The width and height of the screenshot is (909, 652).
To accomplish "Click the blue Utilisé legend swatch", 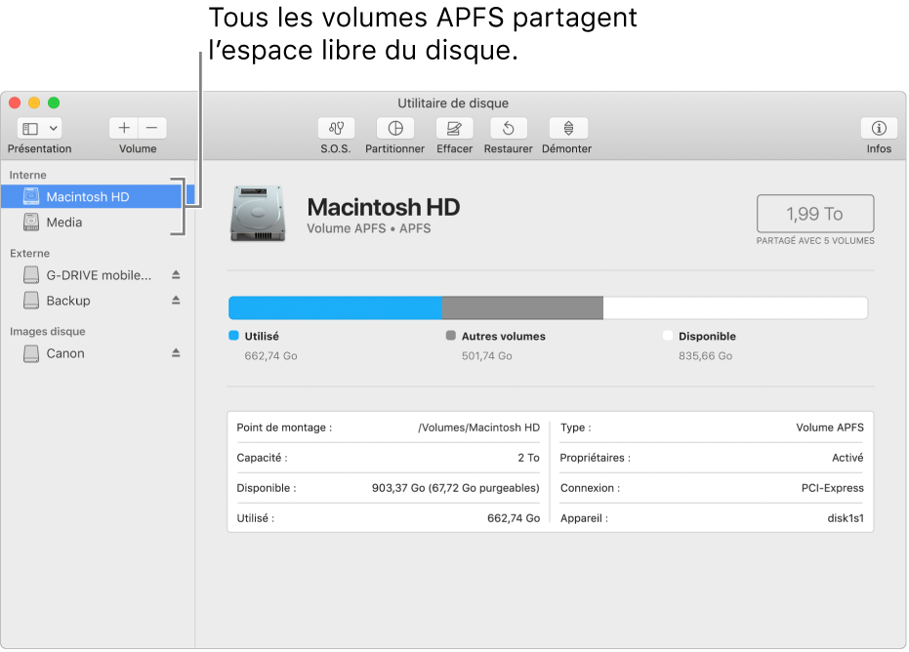I will click(233, 336).
